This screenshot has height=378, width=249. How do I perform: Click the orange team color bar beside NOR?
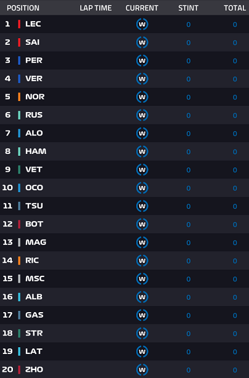(x=19, y=97)
